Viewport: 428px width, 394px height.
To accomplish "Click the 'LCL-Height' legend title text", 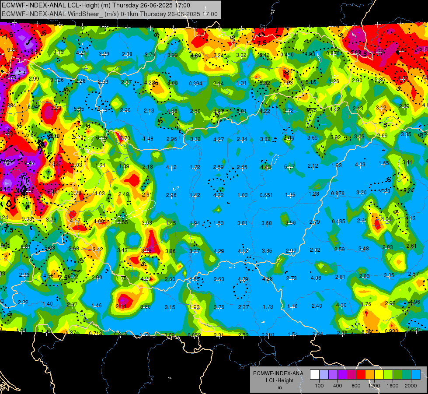I will (279, 380).
